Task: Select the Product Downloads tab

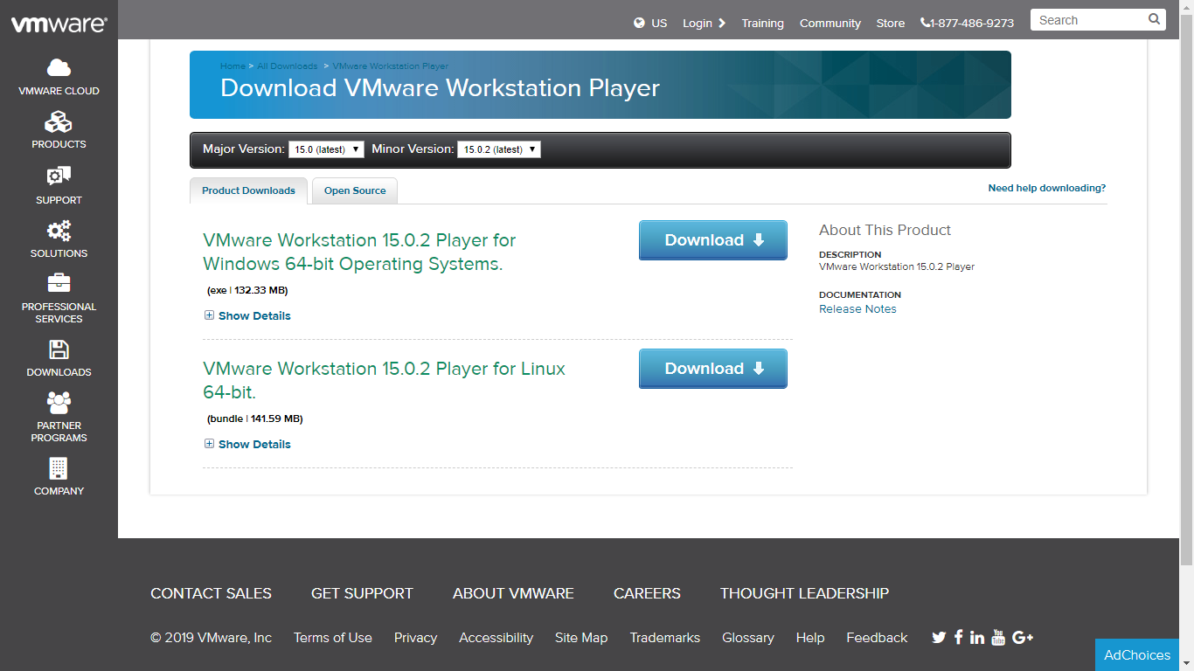Action: pyautogui.click(x=248, y=190)
